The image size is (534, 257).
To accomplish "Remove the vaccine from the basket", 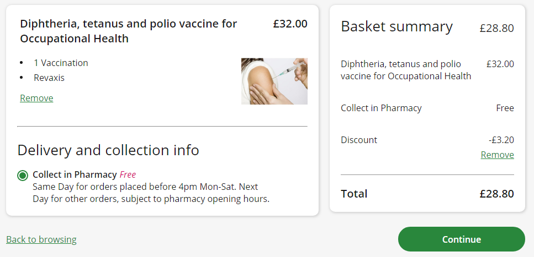I will pos(36,98).
